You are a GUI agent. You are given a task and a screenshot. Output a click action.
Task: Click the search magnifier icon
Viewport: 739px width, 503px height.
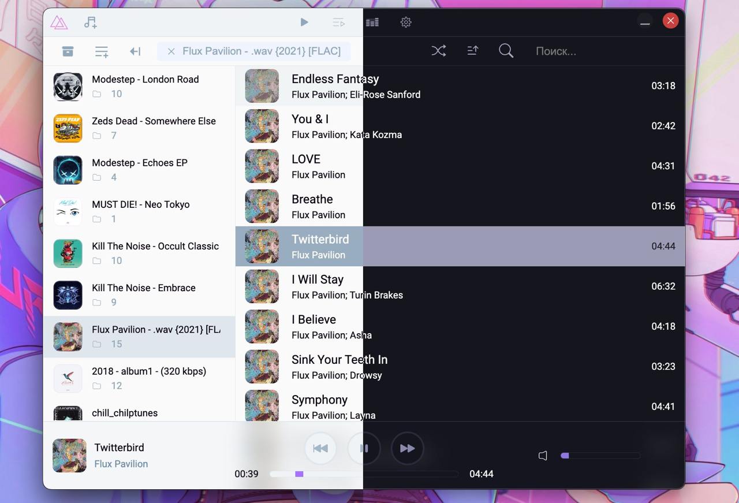[506, 51]
